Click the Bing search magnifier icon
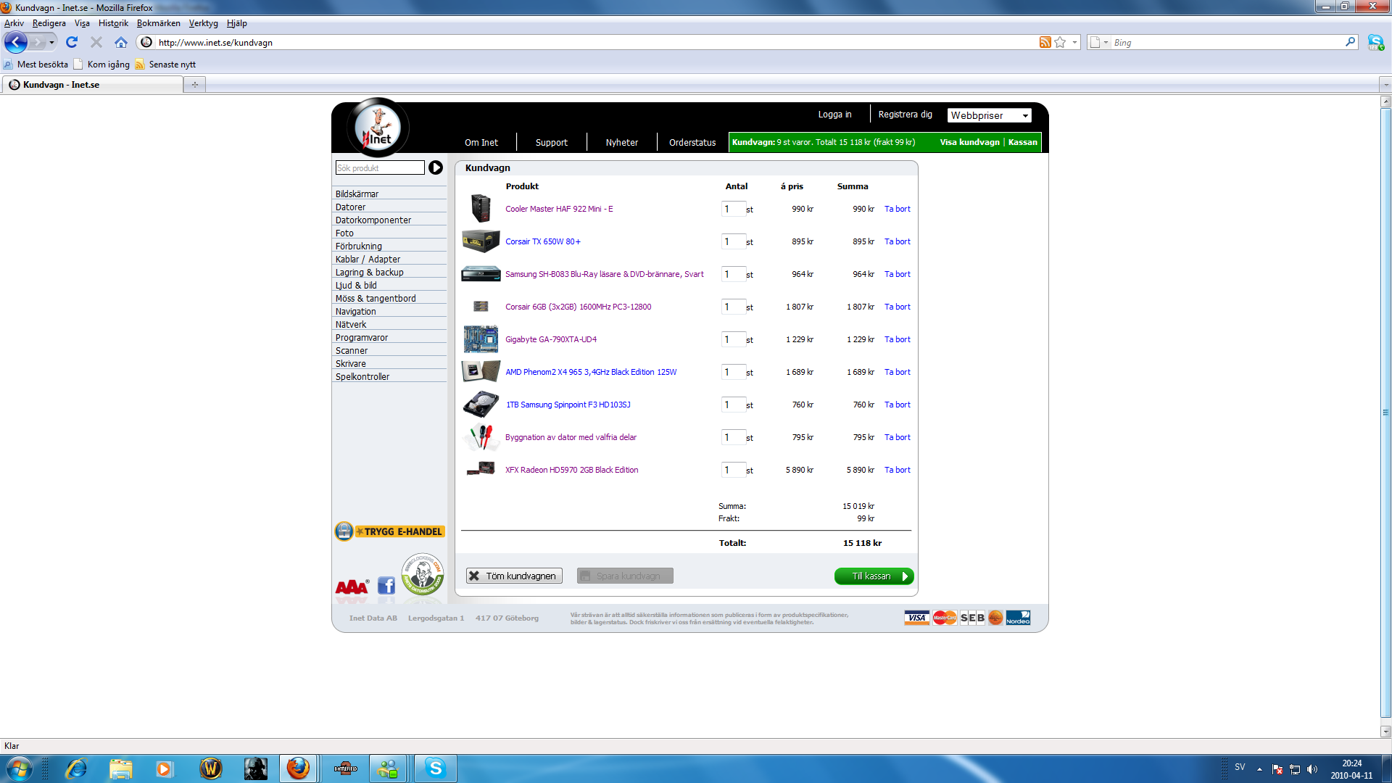The image size is (1392, 783). (x=1350, y=42)
